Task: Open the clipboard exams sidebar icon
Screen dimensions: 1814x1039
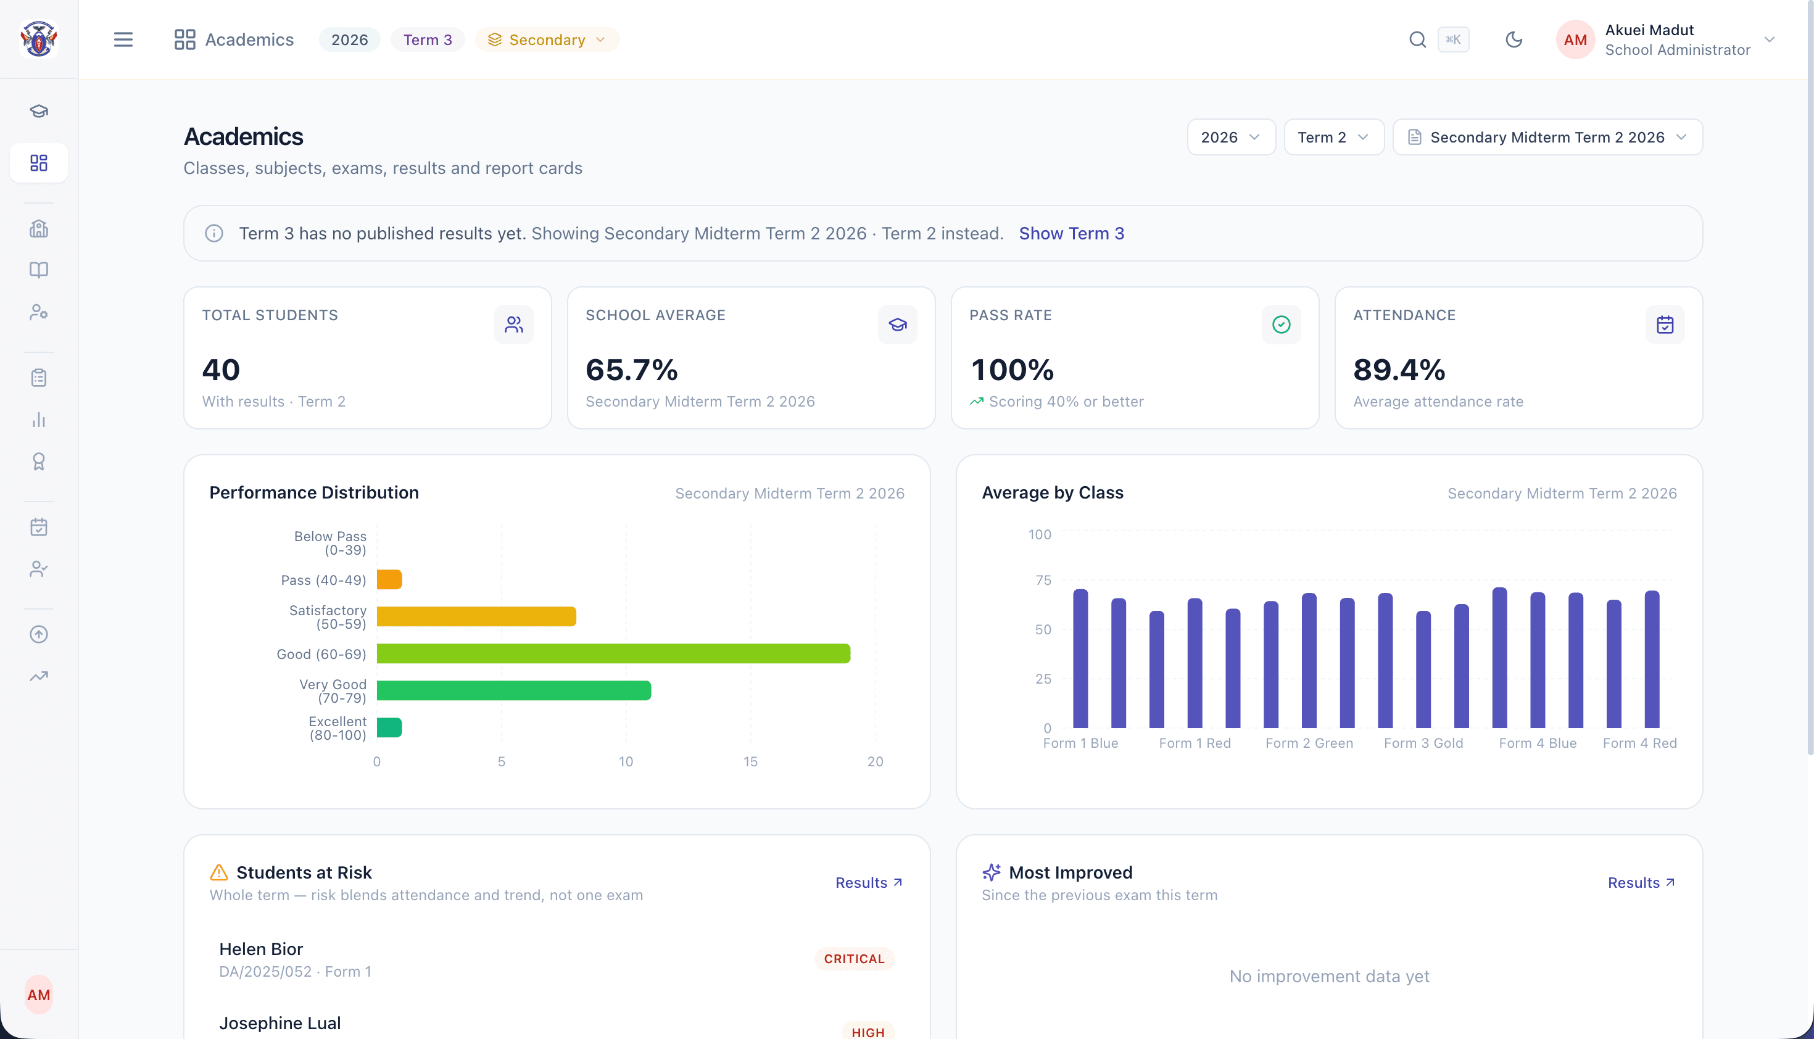Action: (38, 378)
